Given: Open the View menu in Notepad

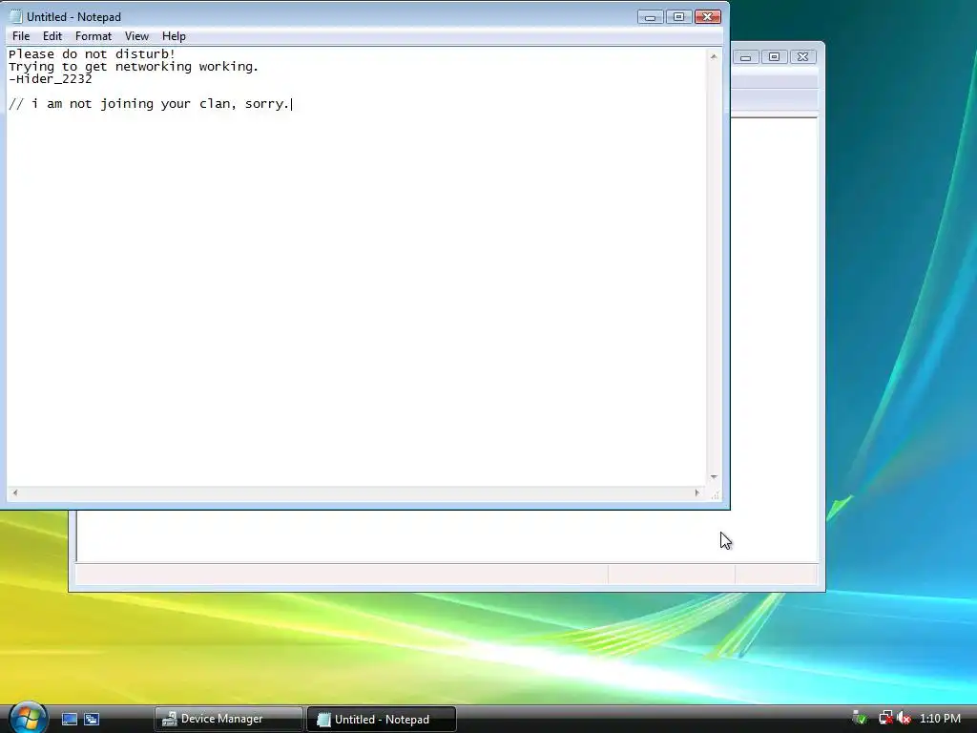Looking at the screenshot, I should pyautogui.click(x=136, y=36).
